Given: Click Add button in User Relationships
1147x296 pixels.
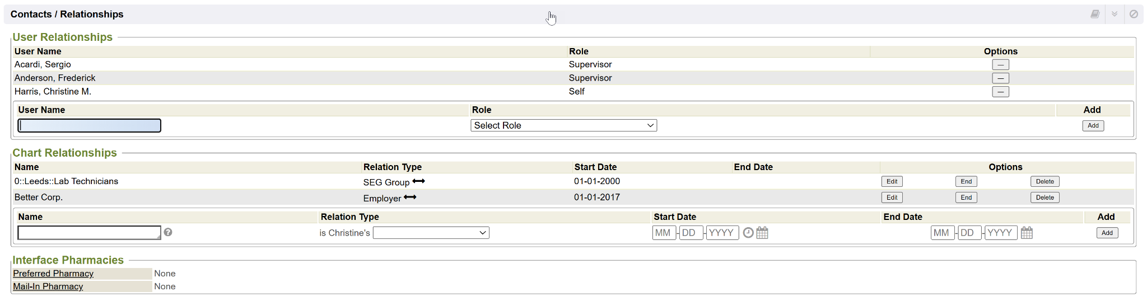Looking at the screenshot, I should point(1093,125).
